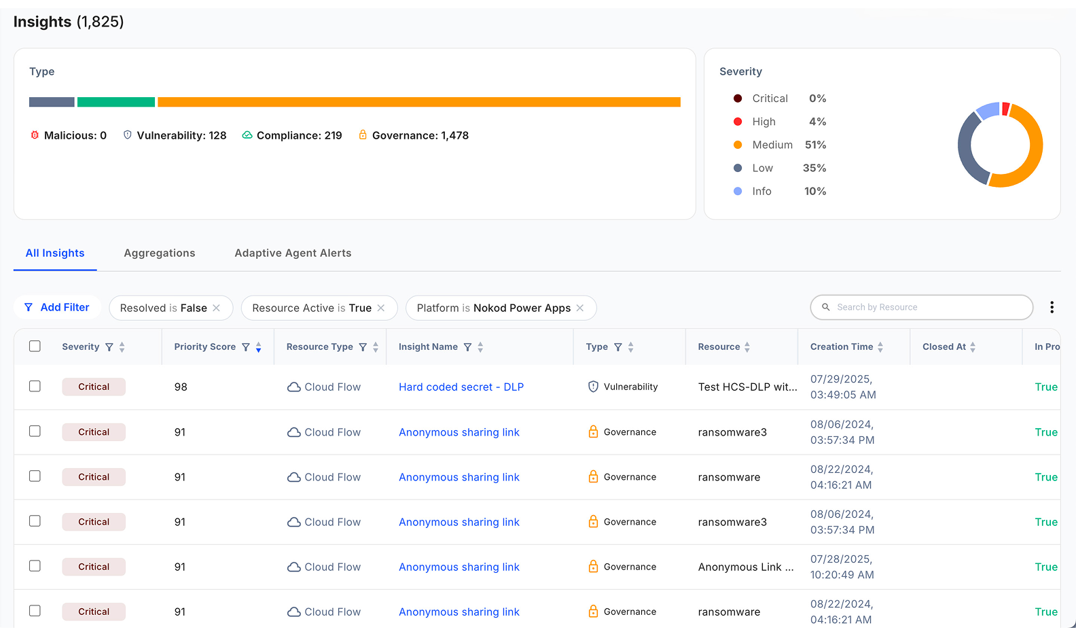Remove the Resolved is False filter
This screenshot has width=1076, height=636.
click(217, 308)
